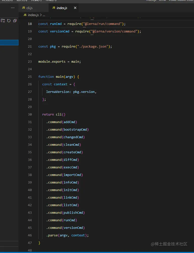The height and width of the screenshot is (253, 194).
Task: Click importCmd in the command call
Action: point(72,175)
